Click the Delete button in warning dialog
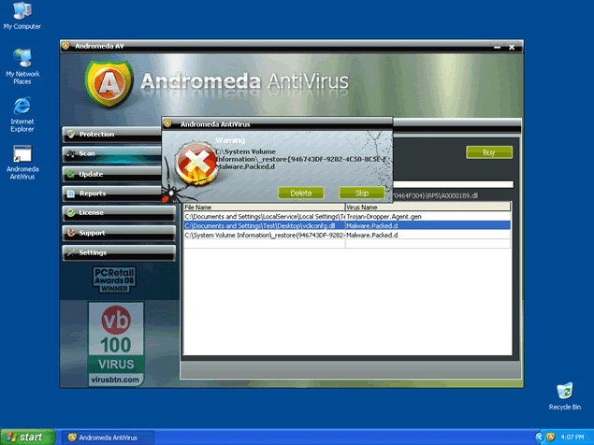594x445 pixels. (300, 193)
